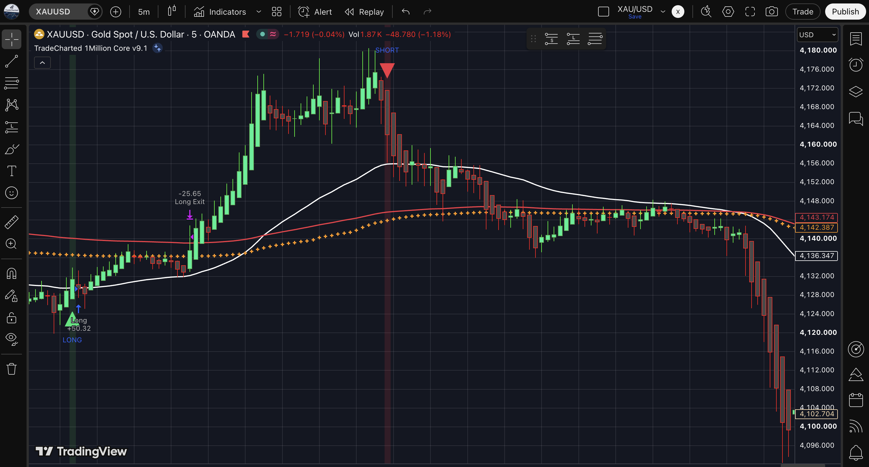Toggle hide all drawings eye icon
Viewport: 869px width, 467px height.
pyautogui.click(x=12, y=339)
